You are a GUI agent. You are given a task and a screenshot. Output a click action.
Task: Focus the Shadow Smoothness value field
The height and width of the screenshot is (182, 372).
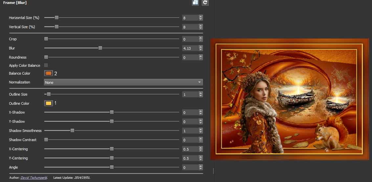190,131
